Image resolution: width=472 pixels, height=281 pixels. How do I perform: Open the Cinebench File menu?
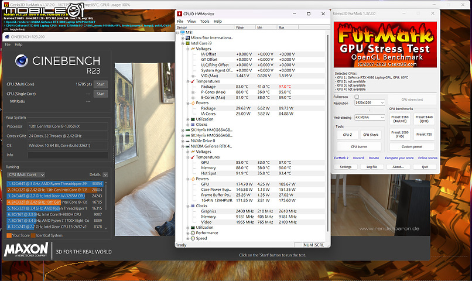(x=8, y=44)
